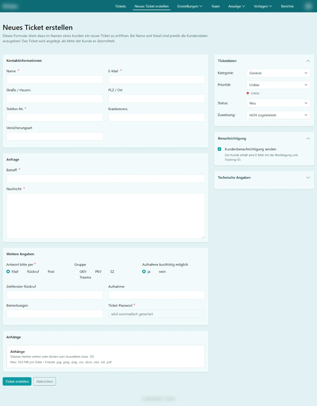Click into the Nachricht text area
Image resolution: width=317 pixels, height=406 pixels.
point(105,216)
